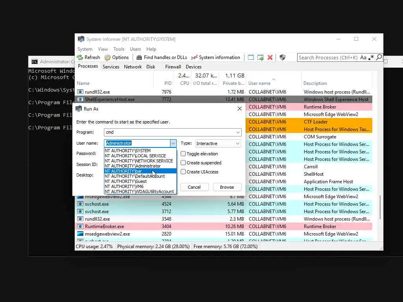Open the Tools menu
This screenshot has width=403, height=302.
(119, 49)
